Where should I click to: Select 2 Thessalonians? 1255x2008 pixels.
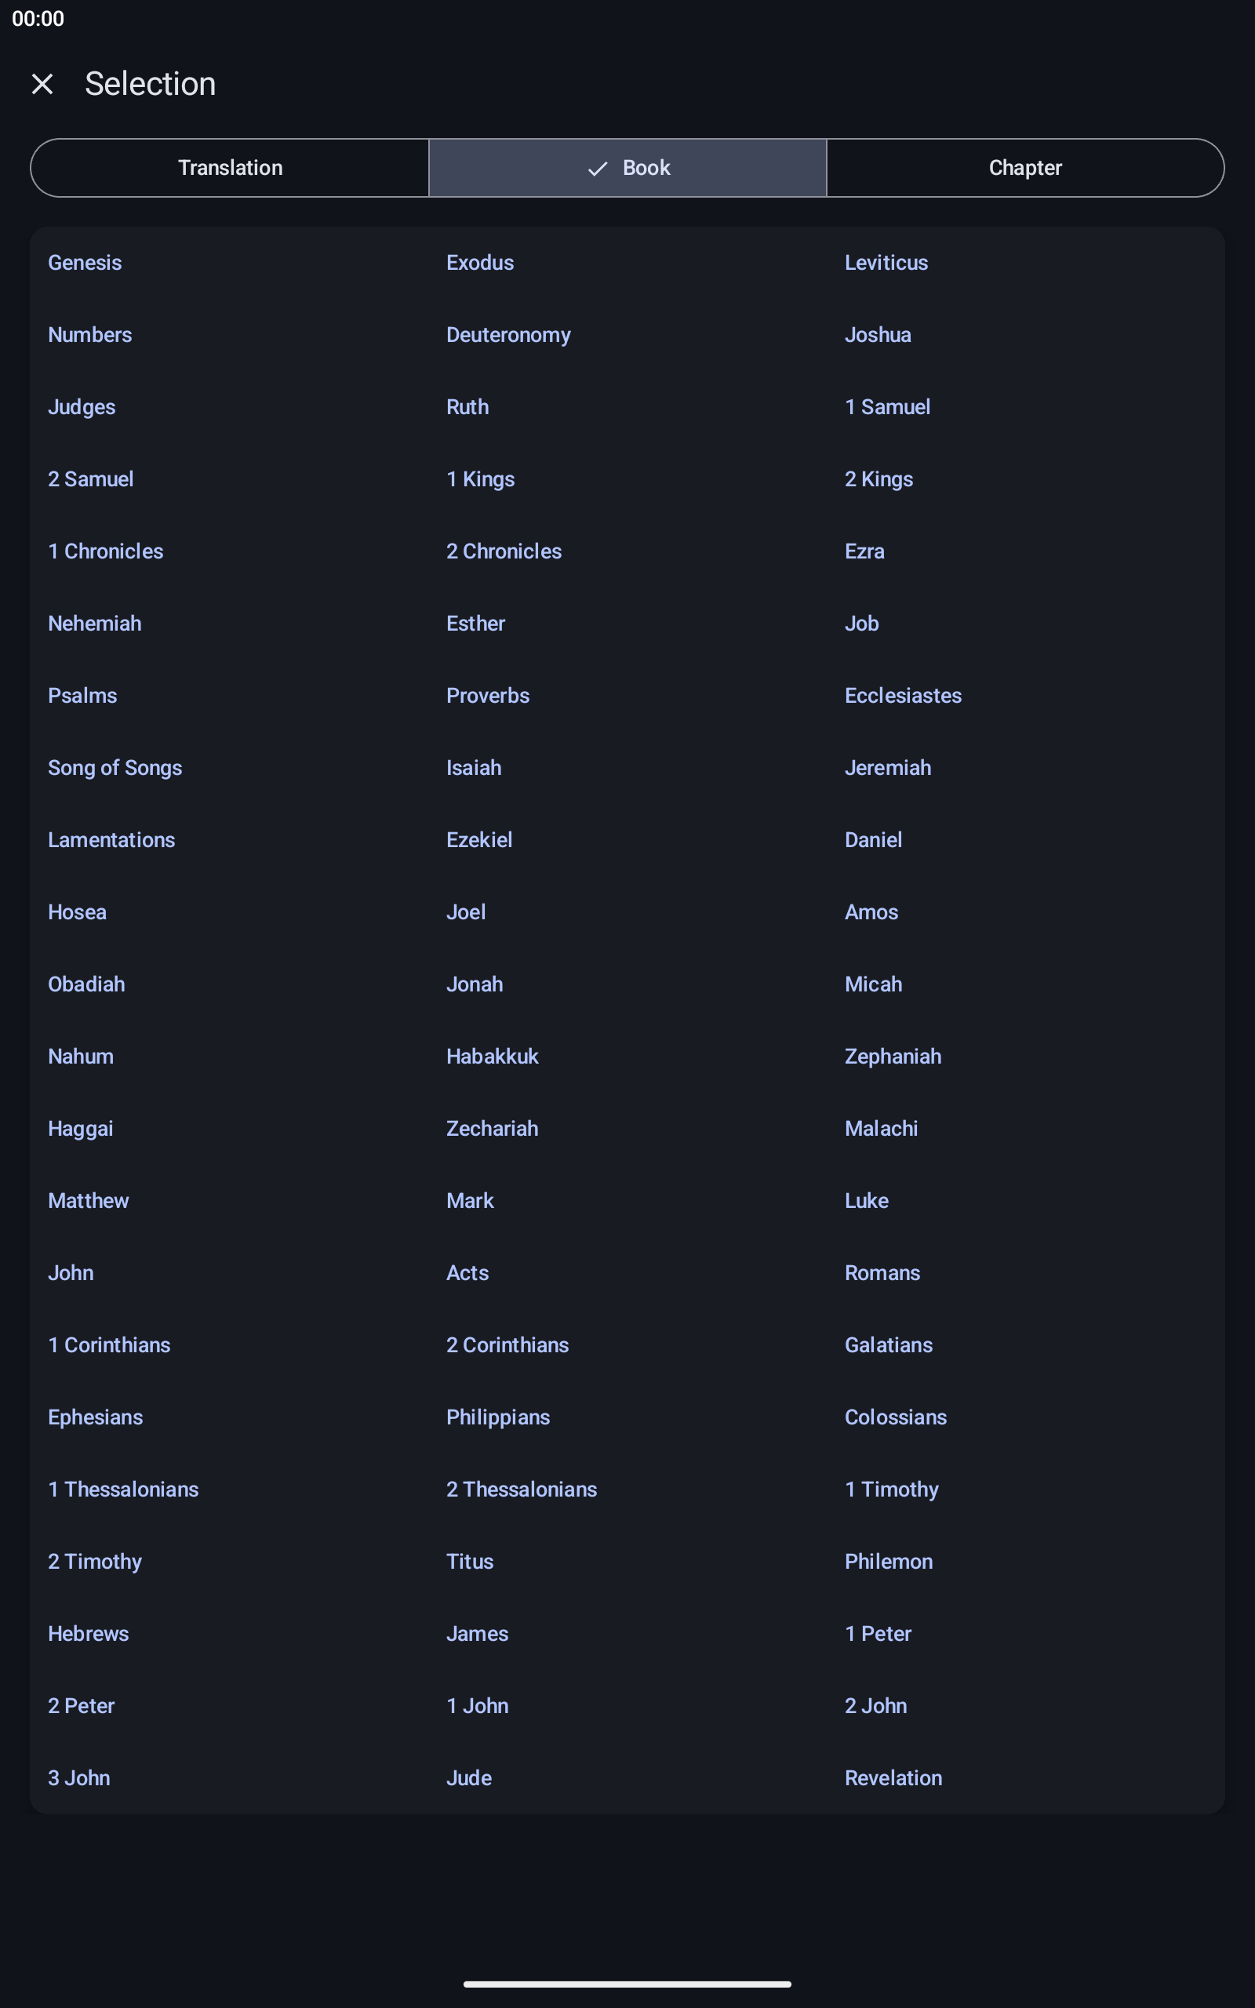522,1490
